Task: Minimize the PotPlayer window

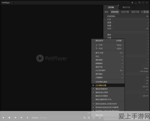Action: 136,3
